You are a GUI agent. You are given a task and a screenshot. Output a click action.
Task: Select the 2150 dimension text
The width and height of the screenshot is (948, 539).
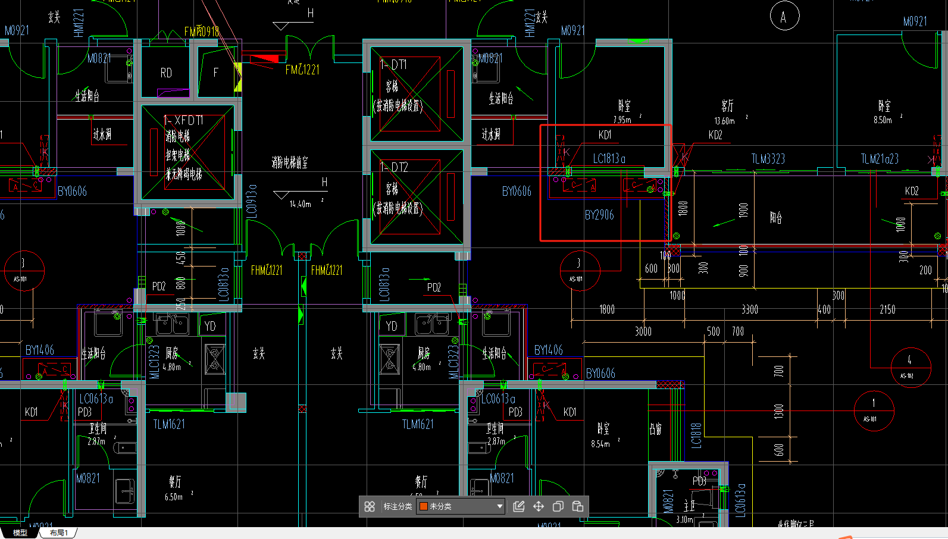coord(887,309)
